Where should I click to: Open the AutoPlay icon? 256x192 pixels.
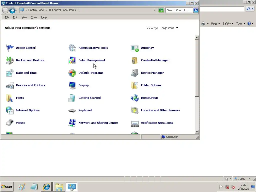tap(135, 48)
